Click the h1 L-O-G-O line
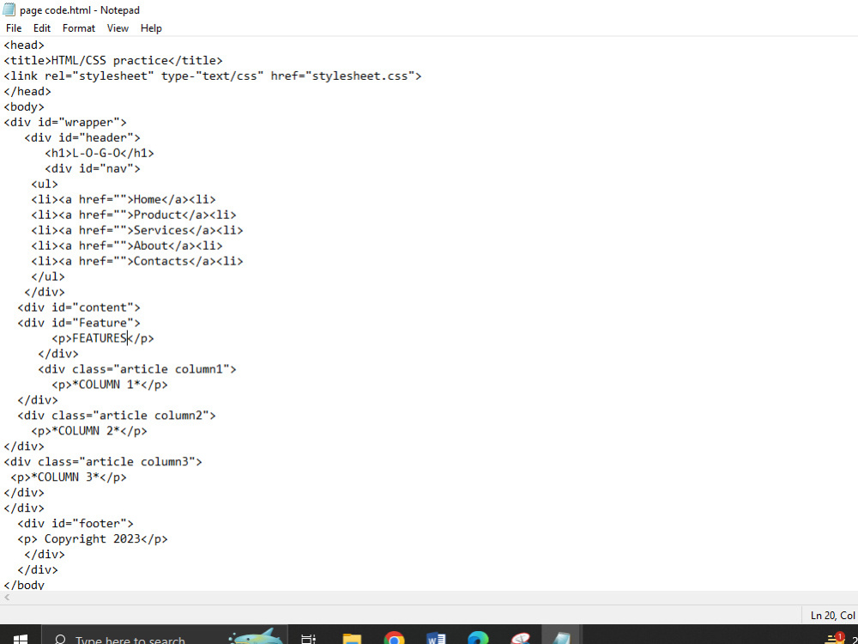 (100, 153)
